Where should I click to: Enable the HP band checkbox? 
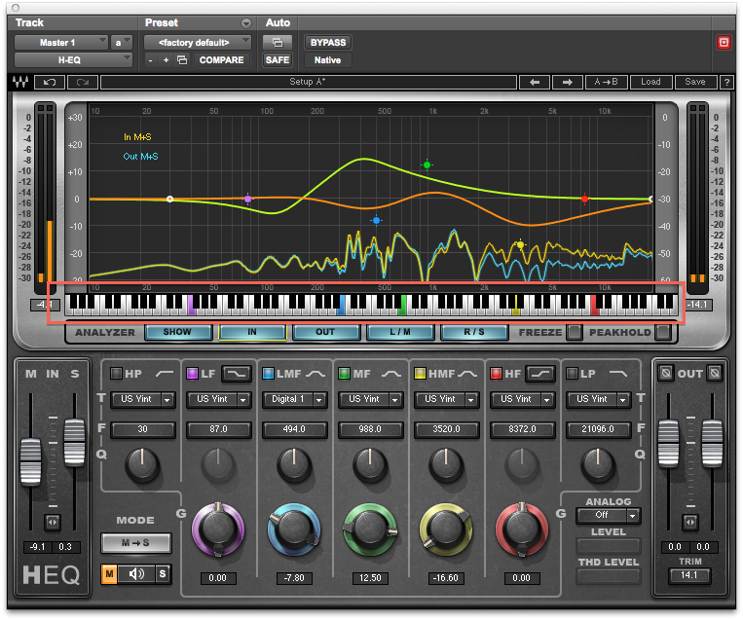pyautogui.click(x=116, y=373)
